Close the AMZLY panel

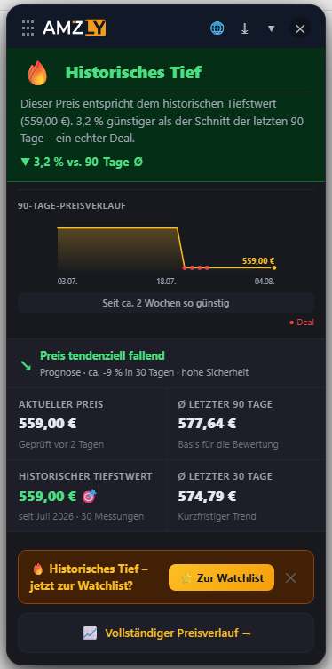(x=300, y=28)
